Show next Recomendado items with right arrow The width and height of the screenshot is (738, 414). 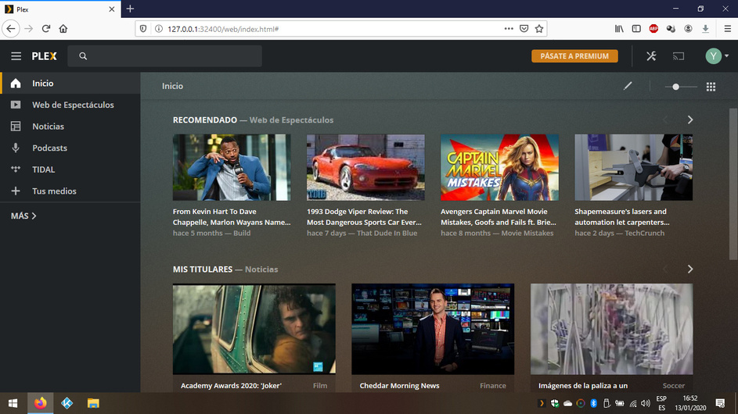coord(690,120)
